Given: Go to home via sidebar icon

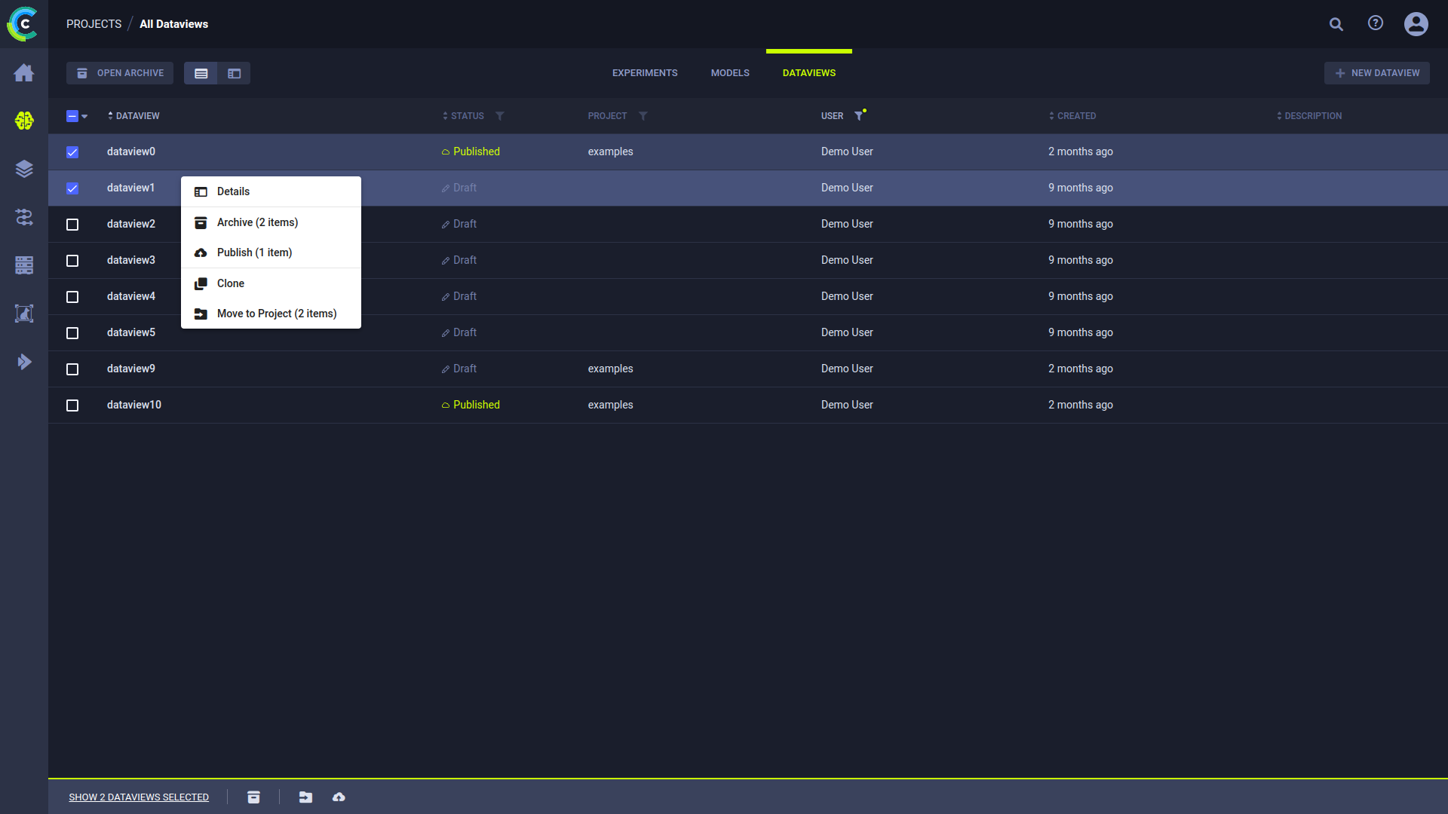Looking at the screenshot, I should click(24, 72).
